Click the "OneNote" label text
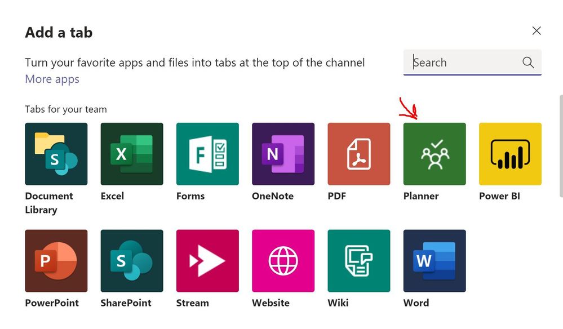563x329 pixels. 273,196
